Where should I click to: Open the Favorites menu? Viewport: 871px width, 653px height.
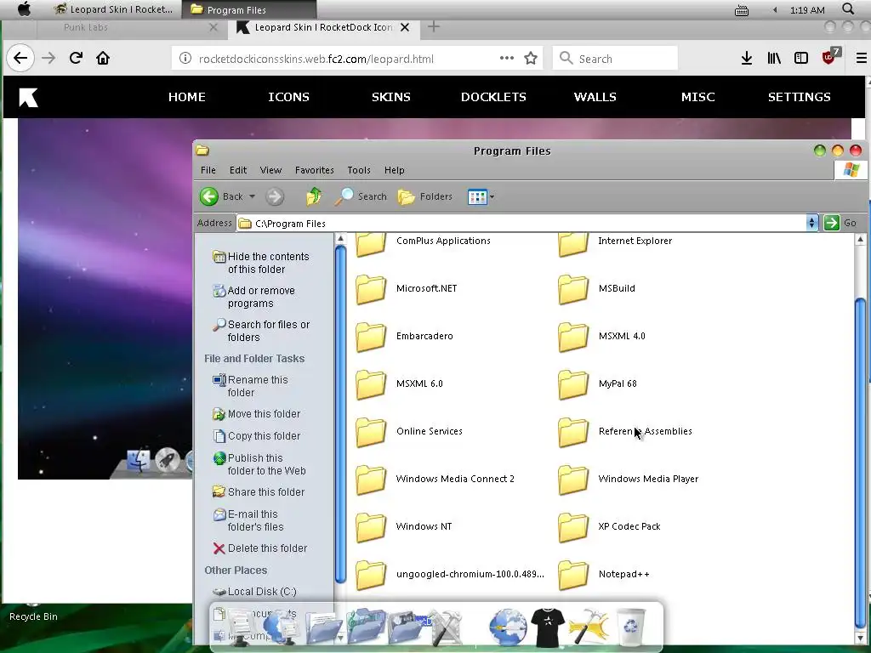[x=315, y=170]
